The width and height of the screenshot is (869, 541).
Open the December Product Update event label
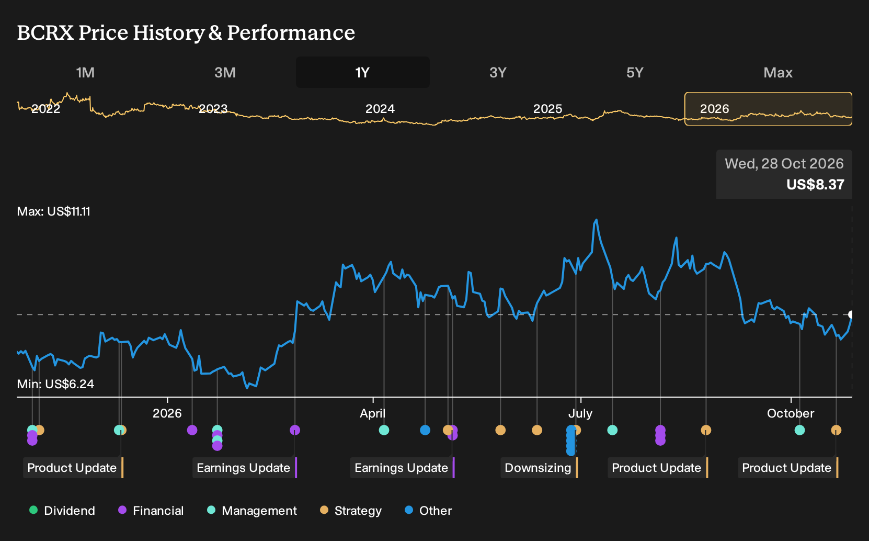click(72, 468)
